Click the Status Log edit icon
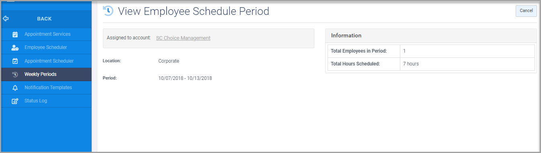Image resolution: width=541 pixels, height=153 pixels. point(15,101)
